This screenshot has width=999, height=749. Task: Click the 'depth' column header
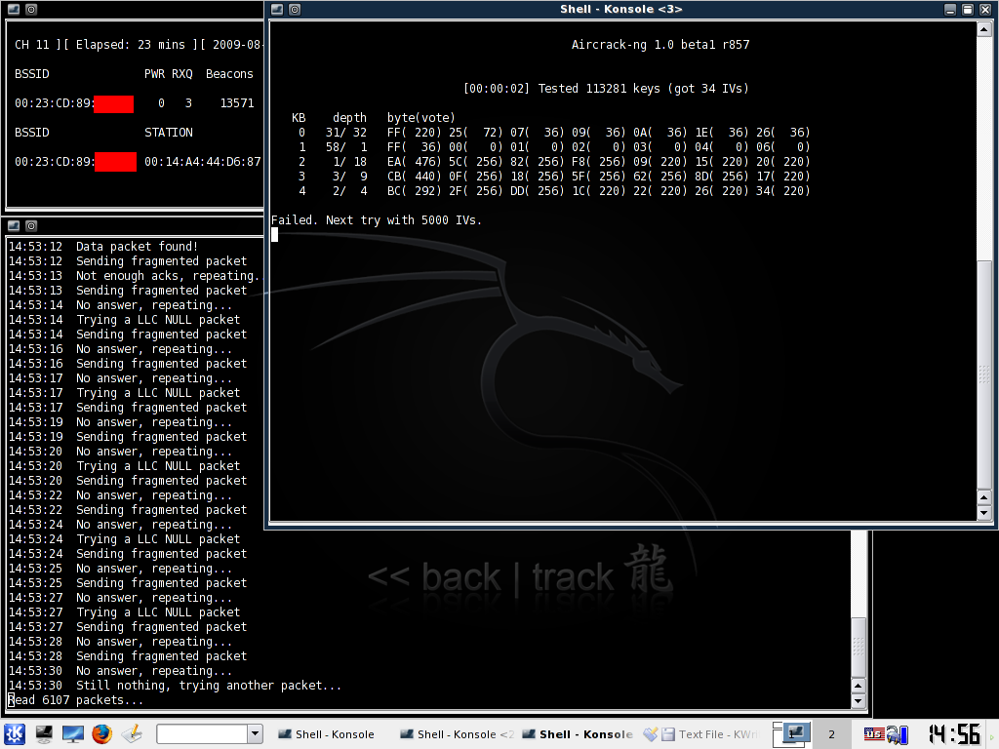(350, 118)
